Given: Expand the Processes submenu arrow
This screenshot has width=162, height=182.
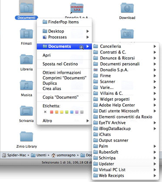Looking at the screenshot, I should pyautogui.click(x=88, y=37).
